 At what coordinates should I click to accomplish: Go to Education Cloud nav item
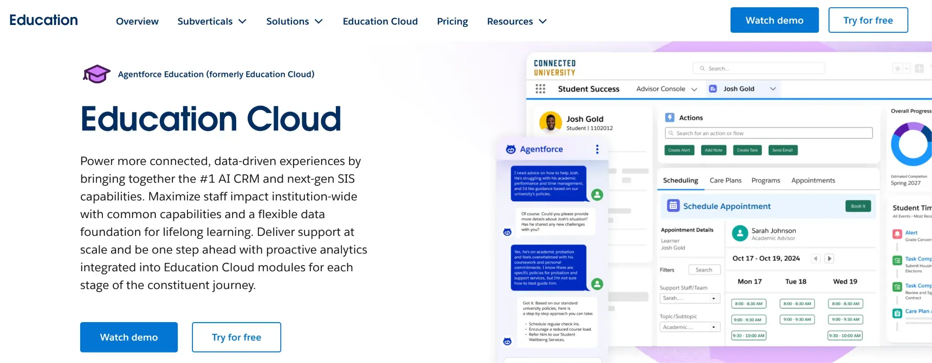coord(380,21)
